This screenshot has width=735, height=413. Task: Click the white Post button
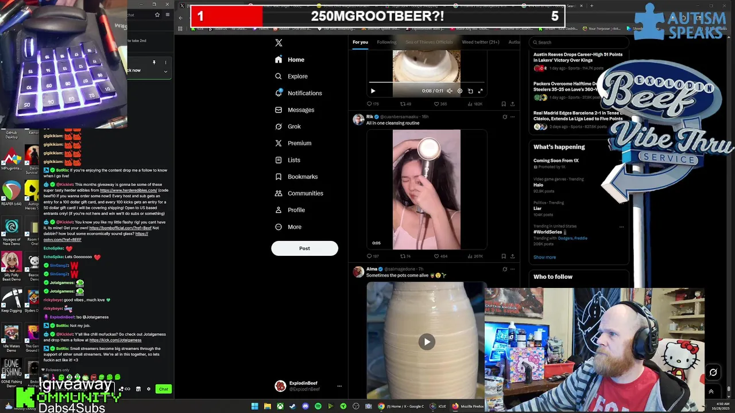304,248
